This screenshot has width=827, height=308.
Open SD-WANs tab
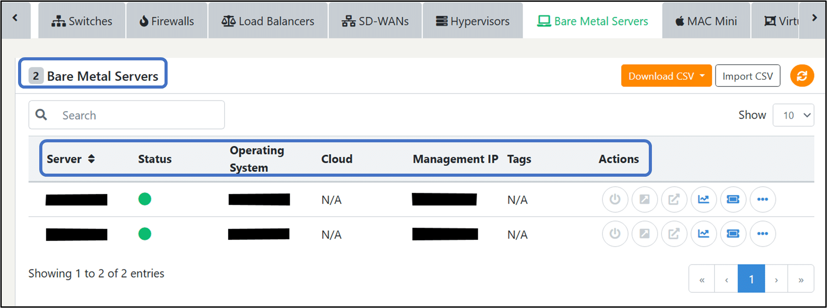click(x=375, y=21)
